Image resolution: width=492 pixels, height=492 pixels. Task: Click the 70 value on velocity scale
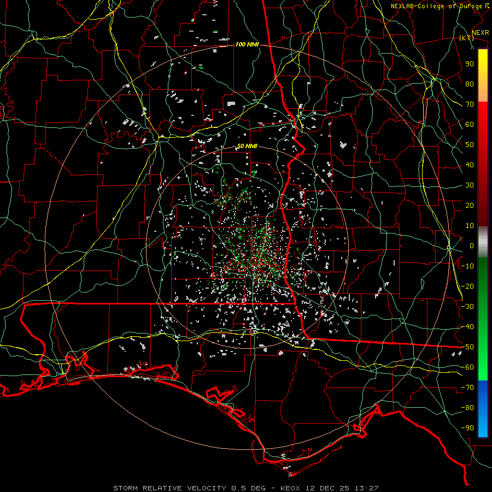470,104
